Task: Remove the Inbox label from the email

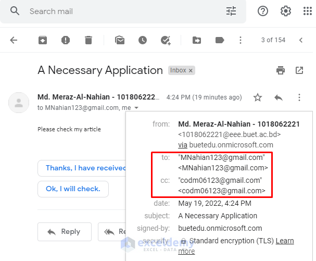Action: point(191,70)
